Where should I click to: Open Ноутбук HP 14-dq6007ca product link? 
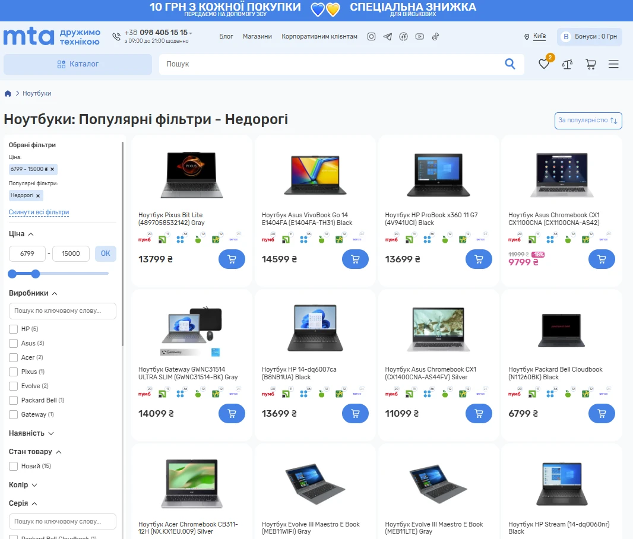(x=299, y=373)
